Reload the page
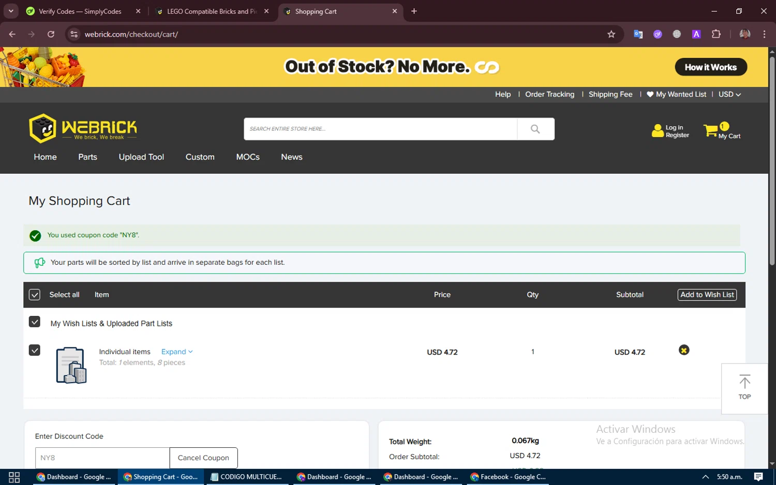The height and width of the screenshot is (485, 776). [51, 34]
